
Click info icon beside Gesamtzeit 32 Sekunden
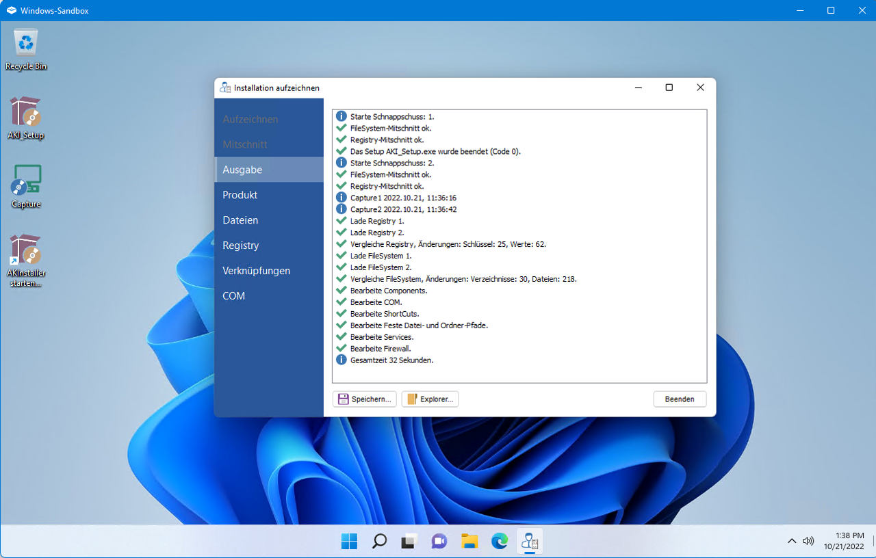point(342,360)
